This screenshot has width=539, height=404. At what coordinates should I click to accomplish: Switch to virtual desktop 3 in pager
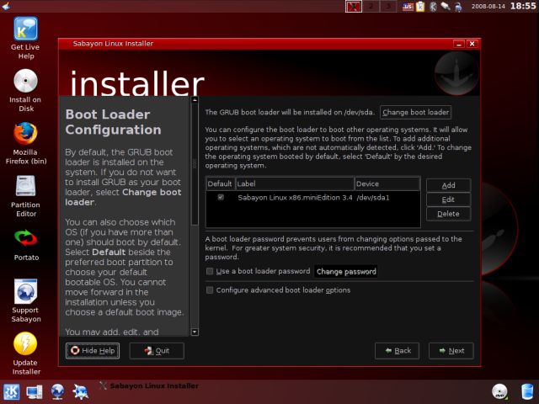click(388, 7)
